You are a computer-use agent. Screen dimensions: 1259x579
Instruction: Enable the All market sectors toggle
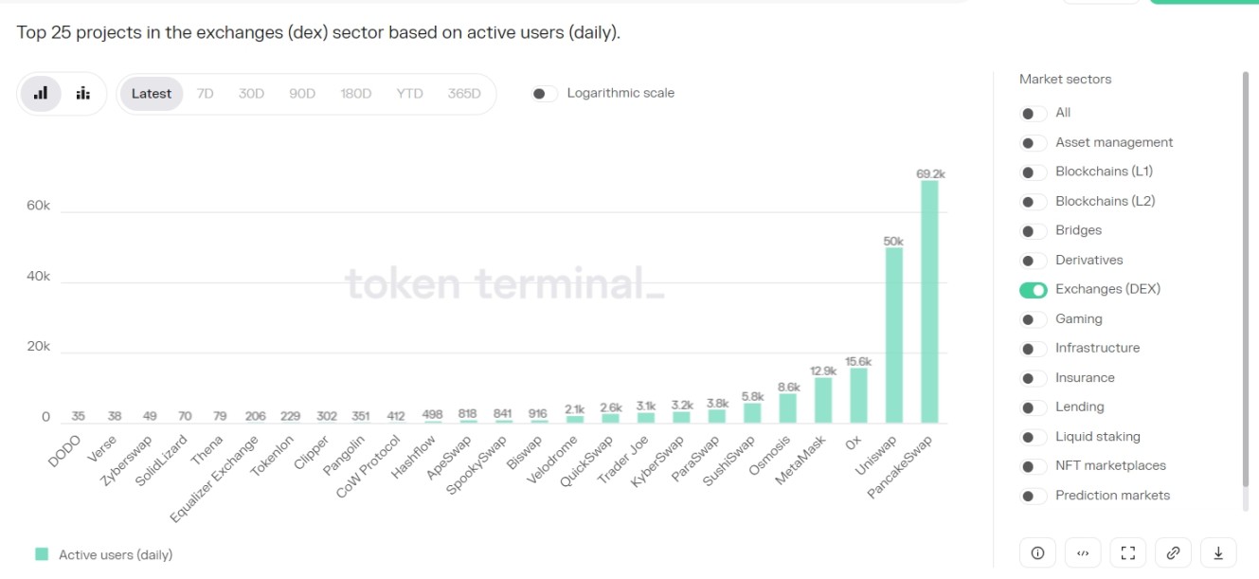pos(1034,113)
